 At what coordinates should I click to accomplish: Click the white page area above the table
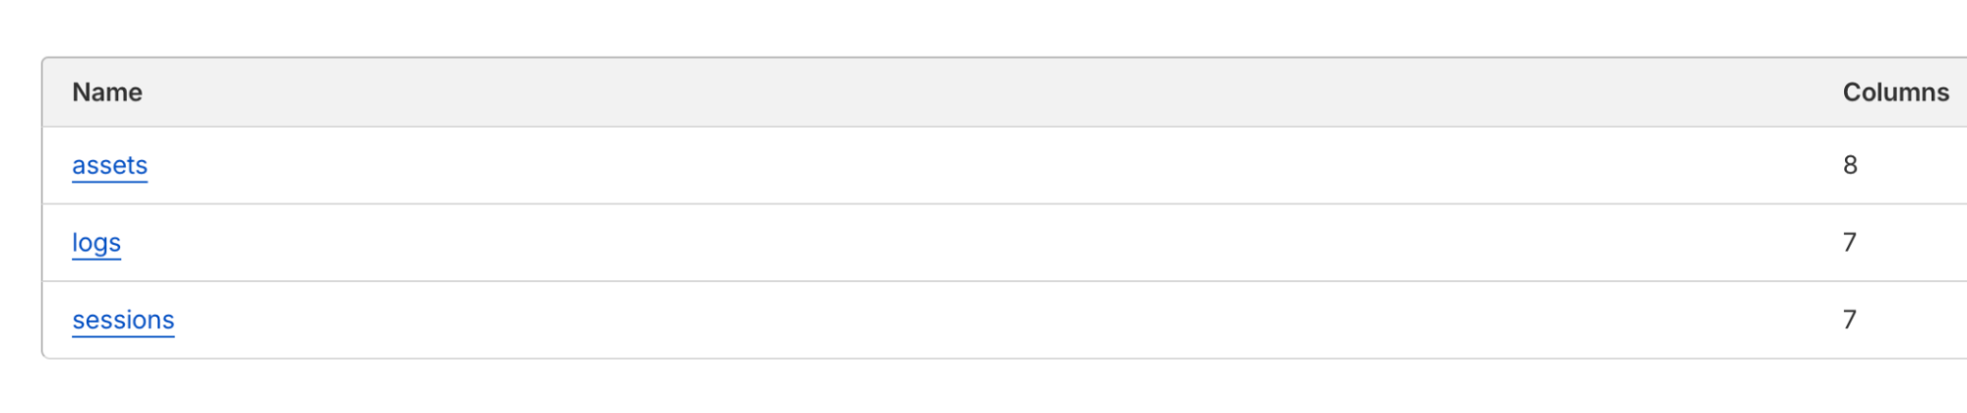click(x=984, y=28)
